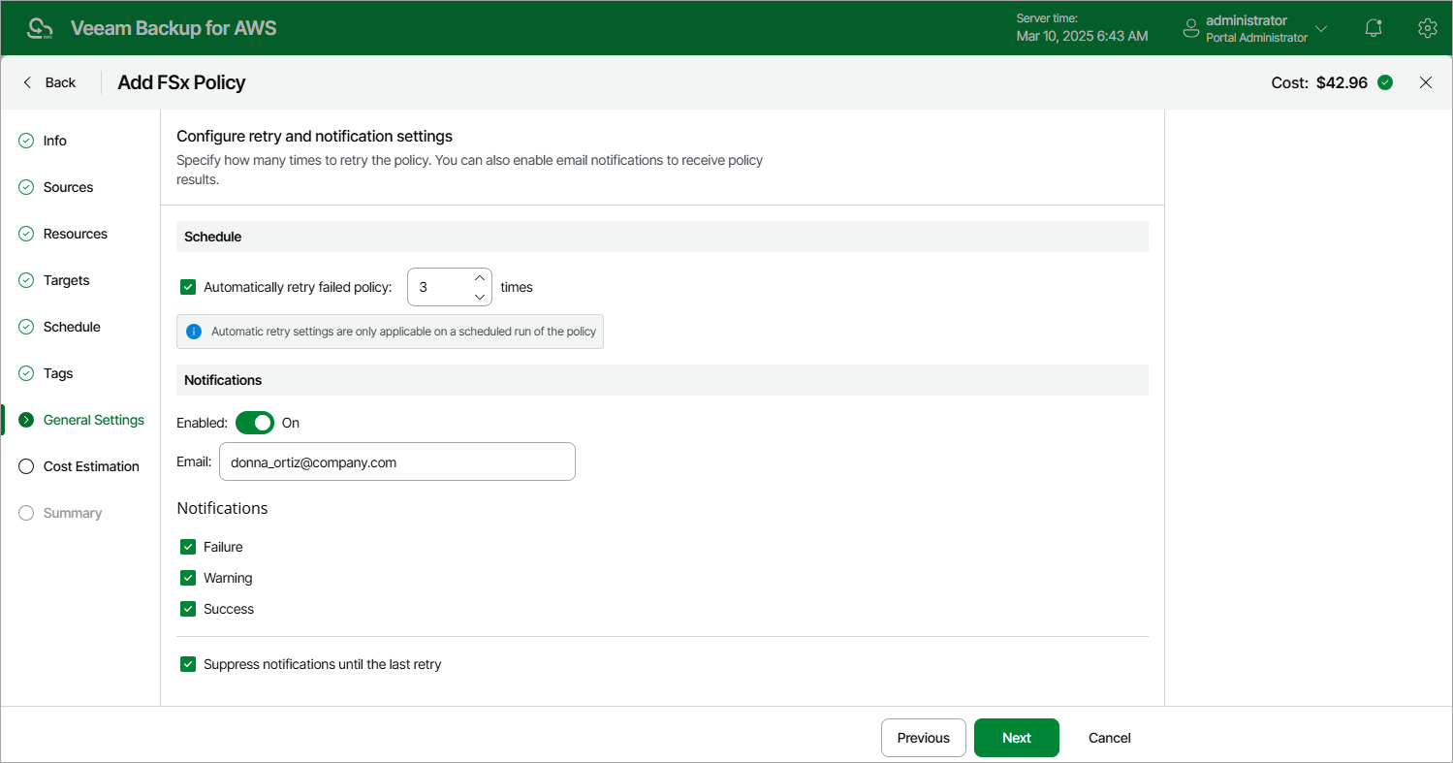Click the administrator profile icon
Image resolution: width=1453 pixels, height=763 pixels.
tap(1190, 27)
